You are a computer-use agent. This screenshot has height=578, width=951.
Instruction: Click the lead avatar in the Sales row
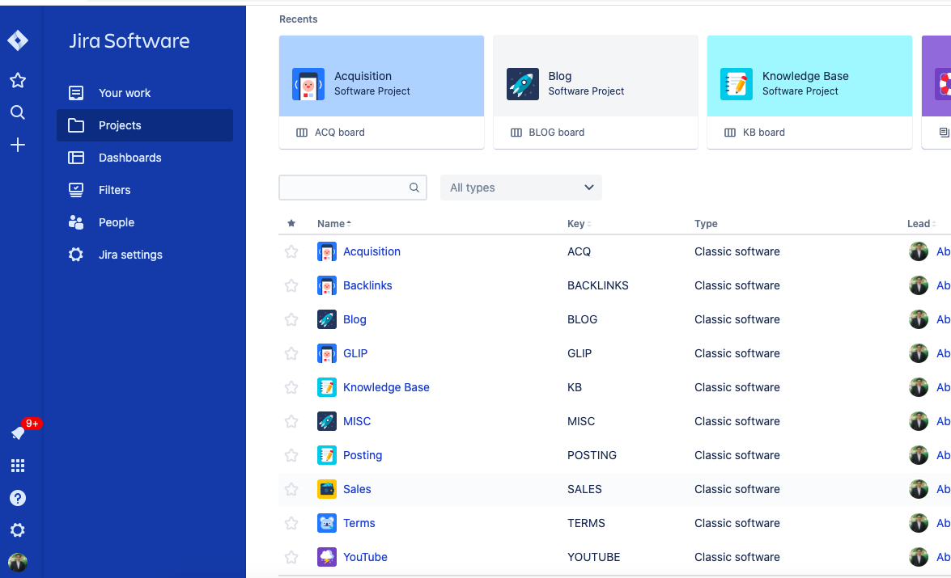[919, 489]
